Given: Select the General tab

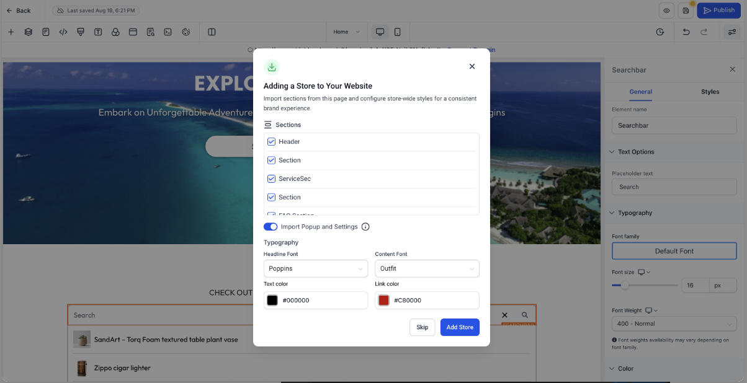Looking at the screenshot, I should click(640, 92).
